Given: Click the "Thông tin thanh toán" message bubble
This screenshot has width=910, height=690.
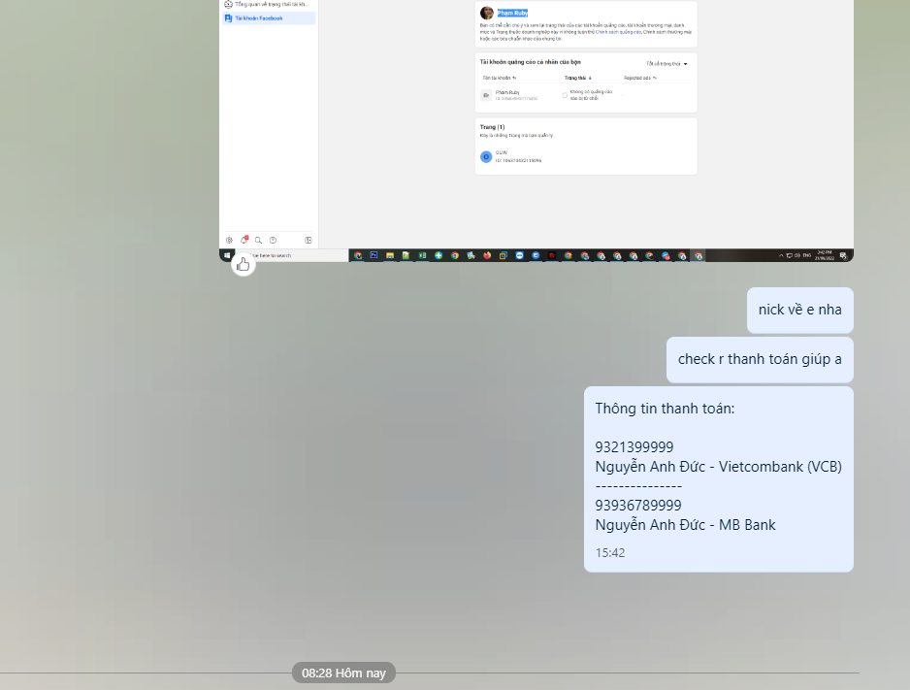Looking at the screenshot, I should click(718, 478).
